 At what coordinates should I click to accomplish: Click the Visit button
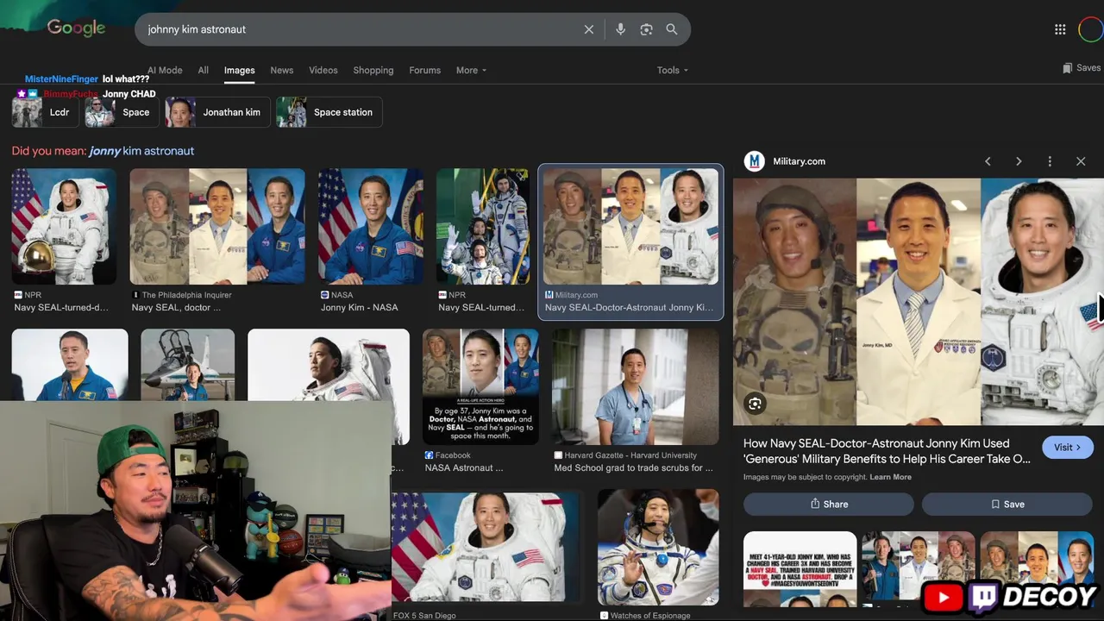(x=1068, y=448)
